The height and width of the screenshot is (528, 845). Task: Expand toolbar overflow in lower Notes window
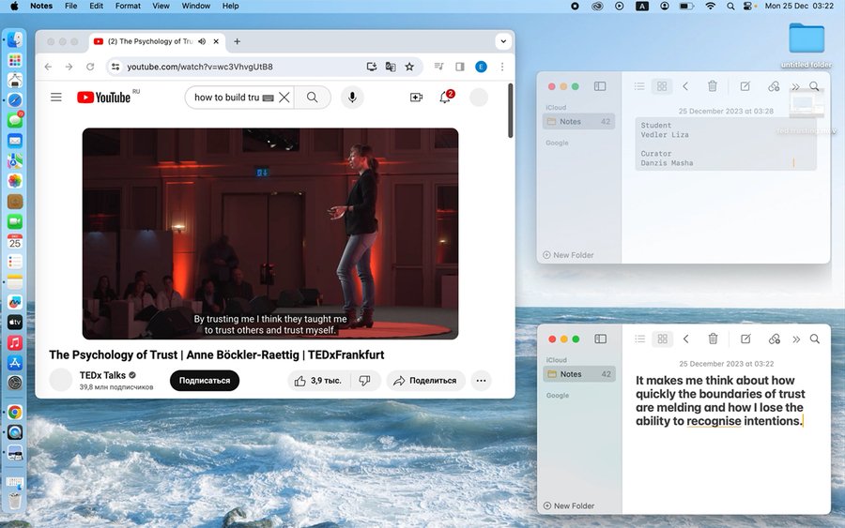tap(796, 339)
